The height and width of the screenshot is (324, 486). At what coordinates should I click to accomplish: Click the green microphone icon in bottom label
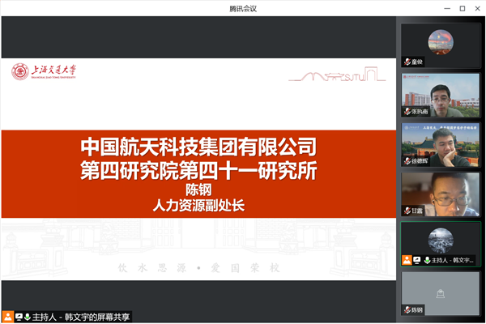pyautogui.click(x=27, y=317)
